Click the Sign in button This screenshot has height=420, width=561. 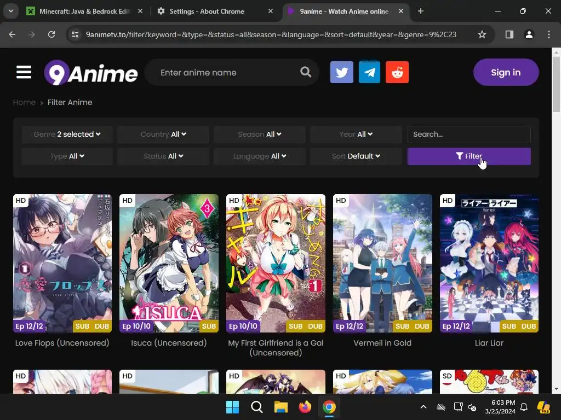click(506, 72)
